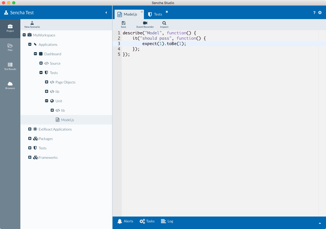Collapse the Dashboard tree node
Screen dimensions: 326x229
[x=35, y=54]
